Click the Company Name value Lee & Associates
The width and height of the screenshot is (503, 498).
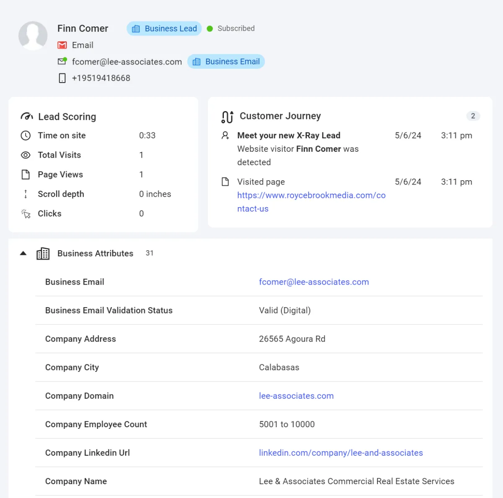click(x=357, y=481)
